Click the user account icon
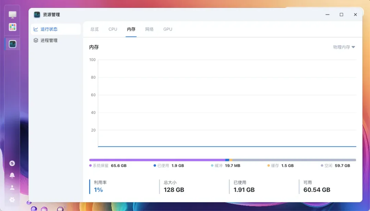 click(12, 187)
